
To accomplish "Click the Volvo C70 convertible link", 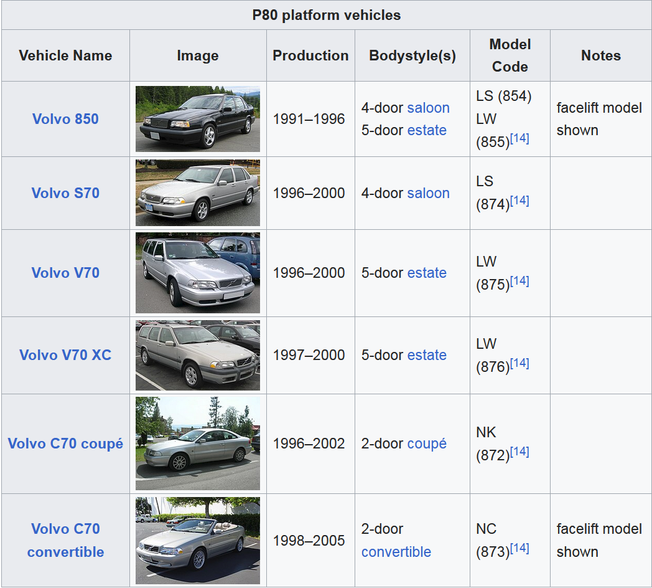I will click(65, 540).
